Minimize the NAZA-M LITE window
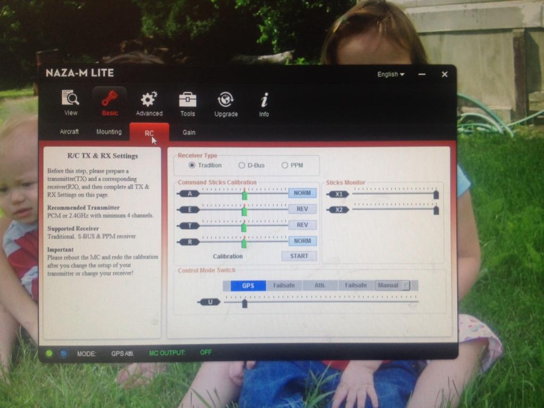 (422, 74)
